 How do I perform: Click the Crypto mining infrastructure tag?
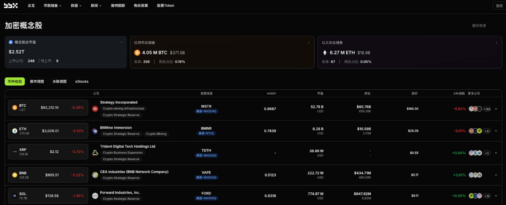[x=123, y=109]
